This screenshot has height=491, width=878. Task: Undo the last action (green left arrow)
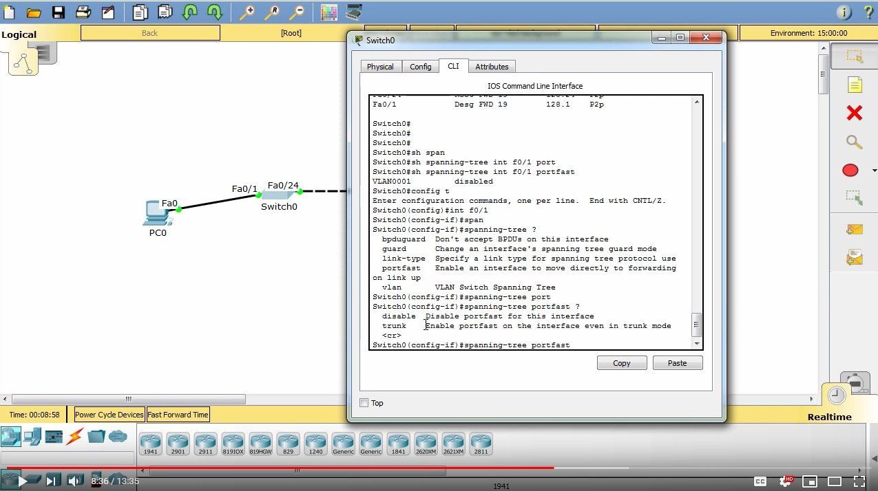190,12
